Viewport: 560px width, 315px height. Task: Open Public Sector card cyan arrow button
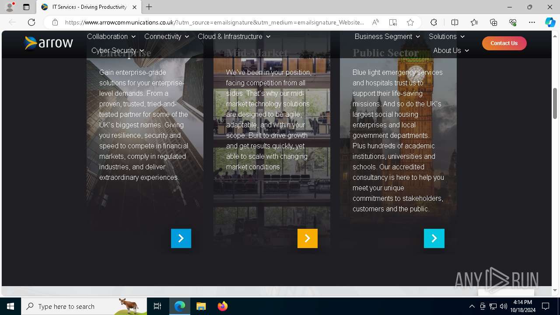(x=434, y=238)
